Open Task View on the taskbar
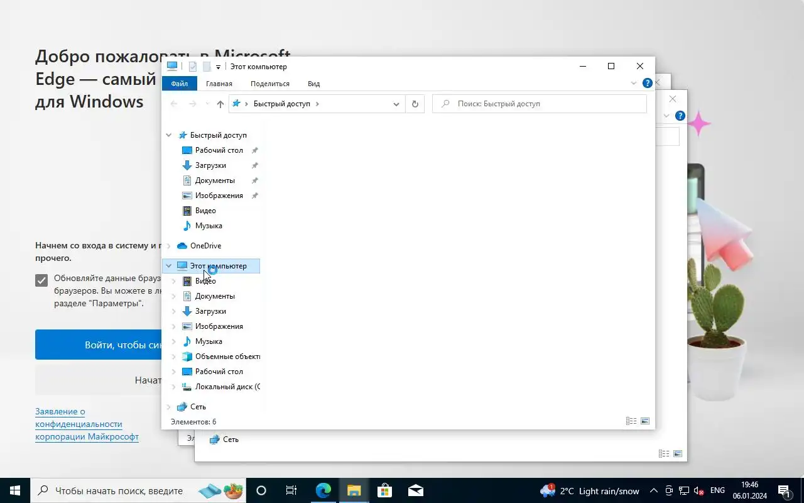The height and width of the screenshot is (503, 804). [x=291, y=490]
